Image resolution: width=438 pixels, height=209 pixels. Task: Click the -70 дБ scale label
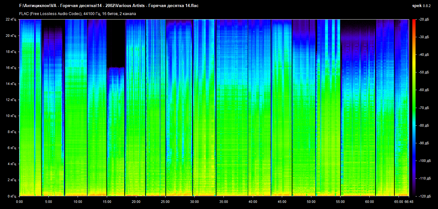tap(423, 108)
